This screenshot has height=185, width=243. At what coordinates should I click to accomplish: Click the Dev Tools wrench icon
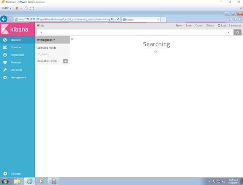[5, 70]
